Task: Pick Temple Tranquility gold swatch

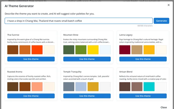Action: (93, 87)
